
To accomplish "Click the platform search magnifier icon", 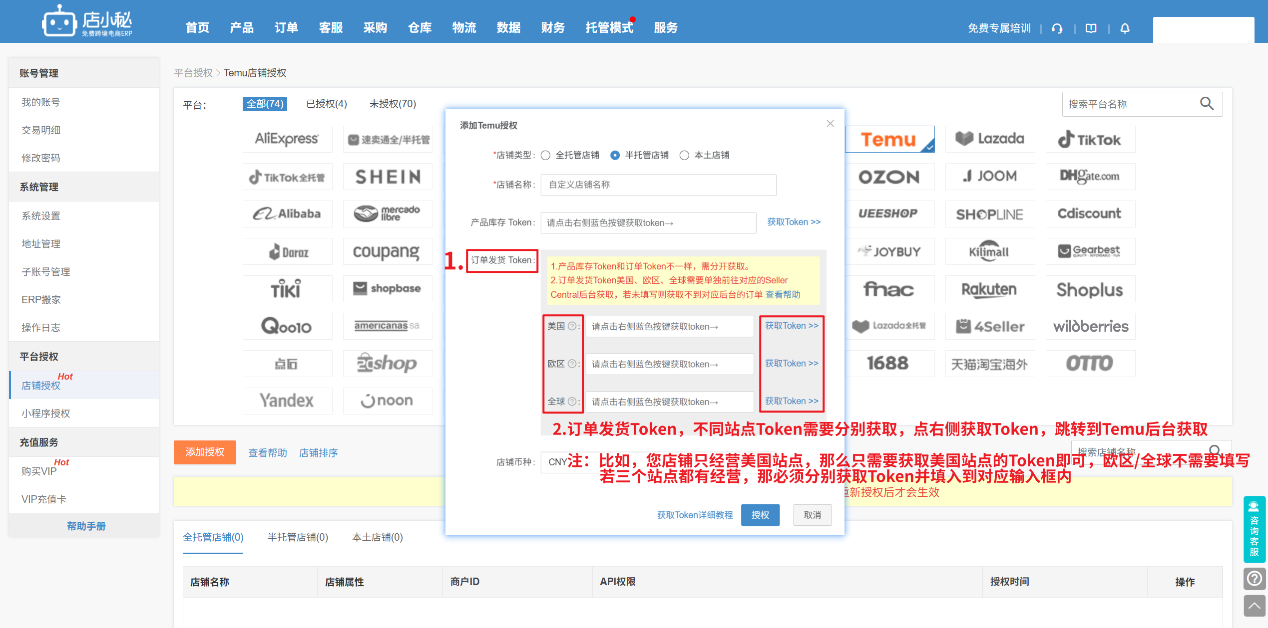I will click(1207, 104).
